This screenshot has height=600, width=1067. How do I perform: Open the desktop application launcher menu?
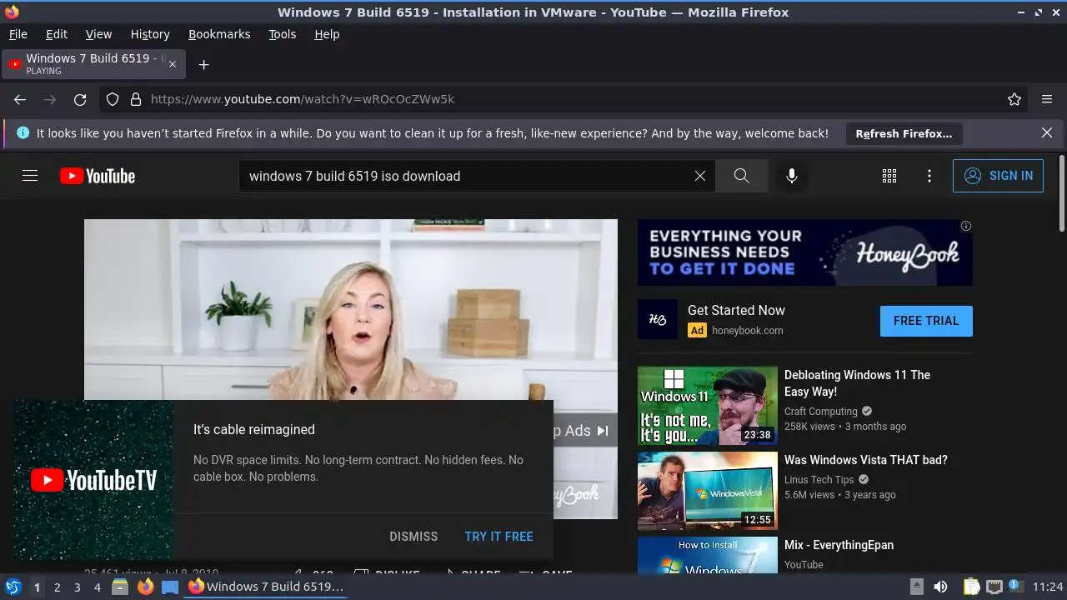(x=13, y=587)
